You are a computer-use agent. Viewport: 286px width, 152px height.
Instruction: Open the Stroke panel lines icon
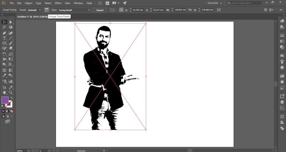[x=282, y=35]
